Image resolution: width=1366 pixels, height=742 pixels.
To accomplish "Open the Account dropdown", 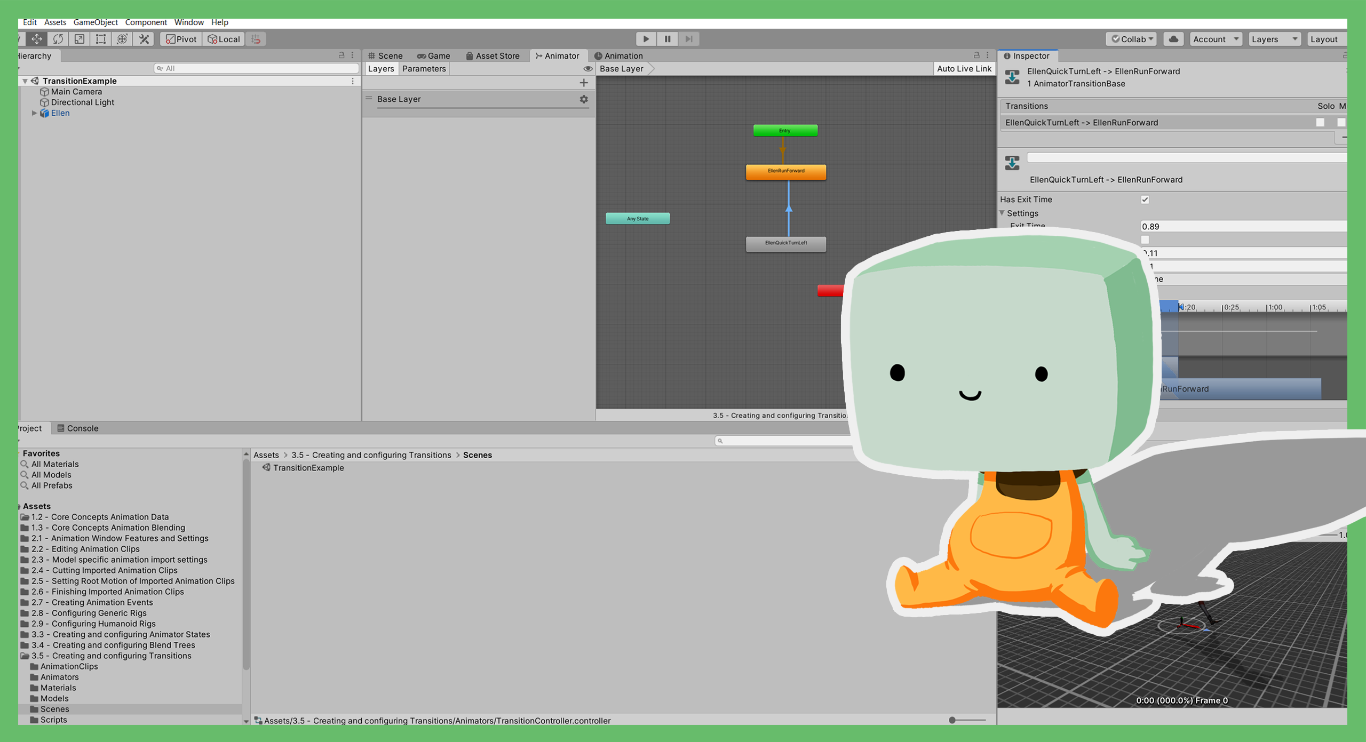I will (x=1216, y=38).
